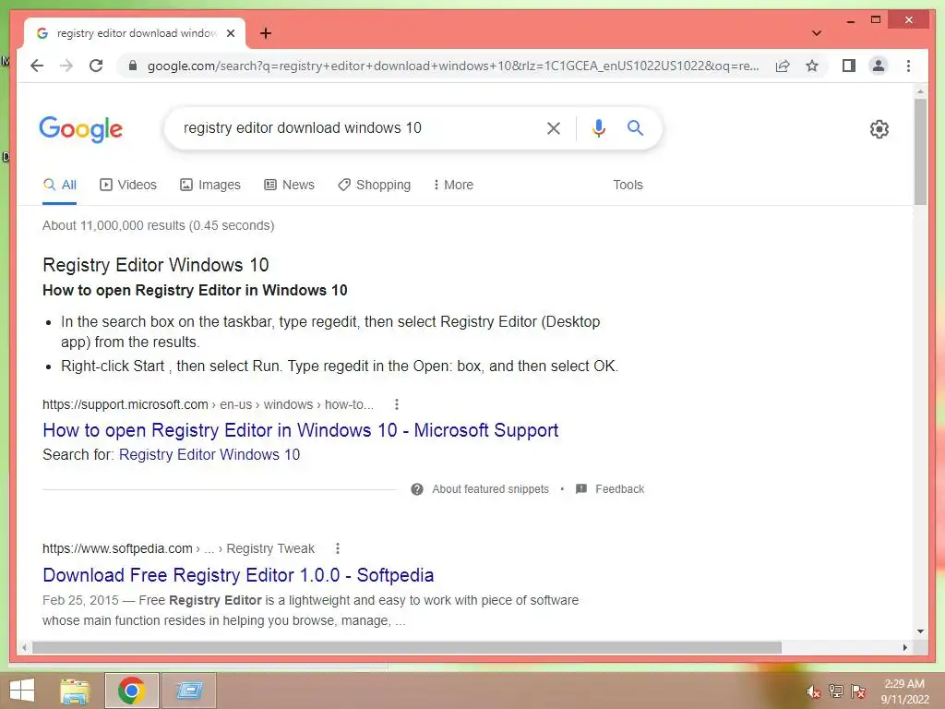The width and height of the screenshot is (945, 709).
Task: Click the address bar URL
Action: click(453, 66)
